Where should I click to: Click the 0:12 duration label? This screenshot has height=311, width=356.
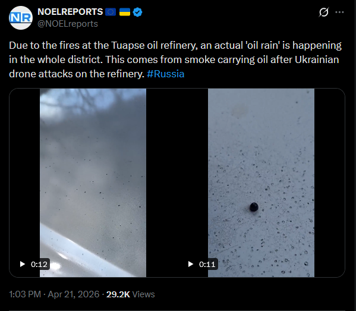pos(39,264)
